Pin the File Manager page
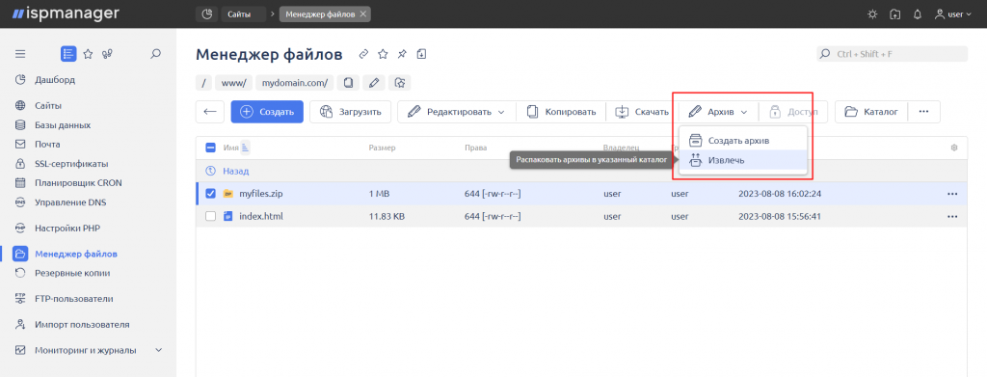 [402, 54]
